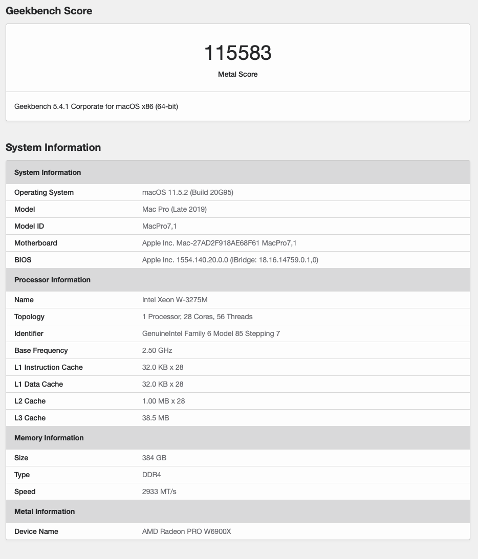Click the Model ID label

point(29,226)
